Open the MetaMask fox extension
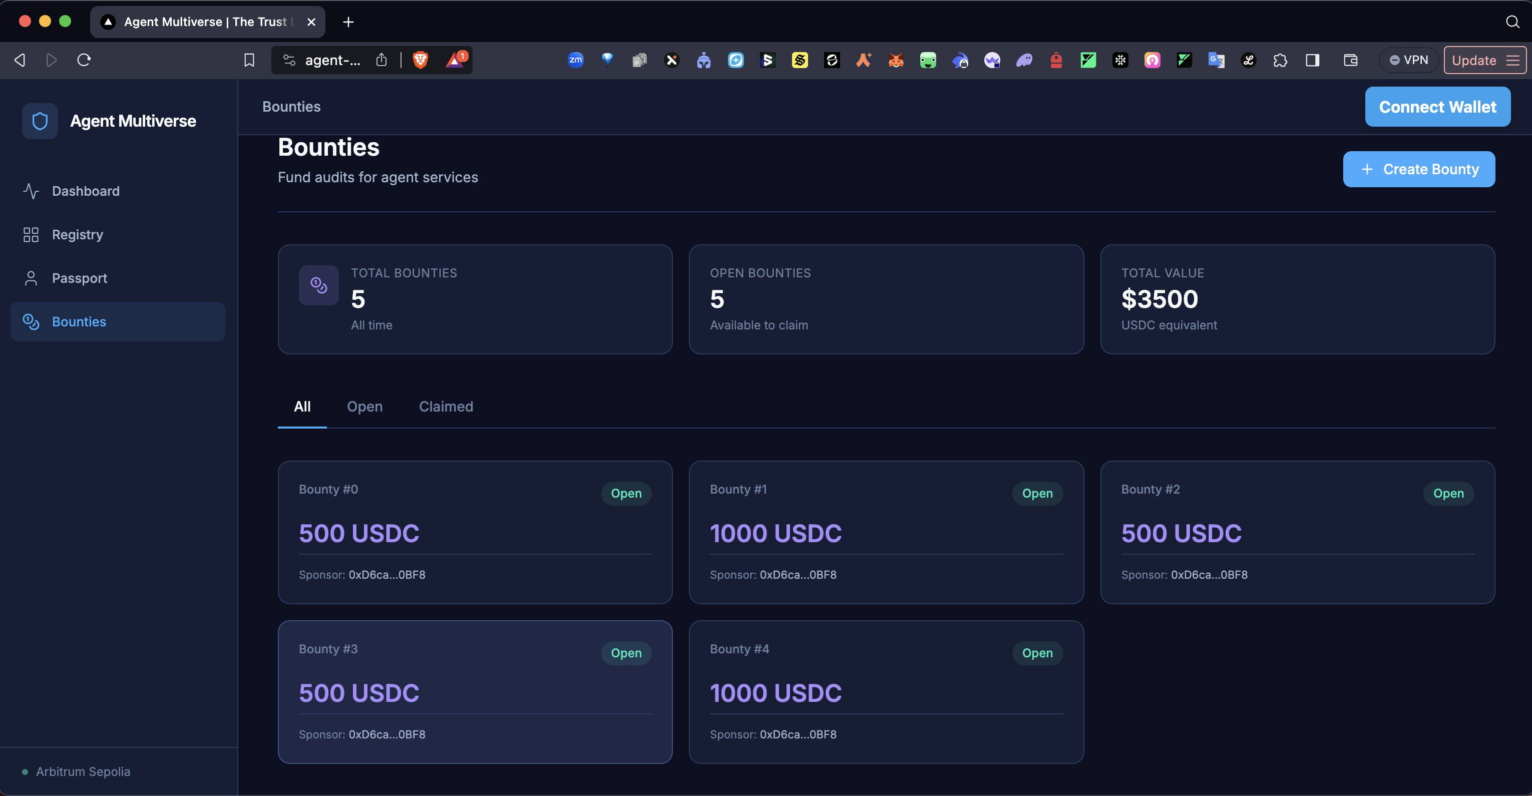 [896, 60]
